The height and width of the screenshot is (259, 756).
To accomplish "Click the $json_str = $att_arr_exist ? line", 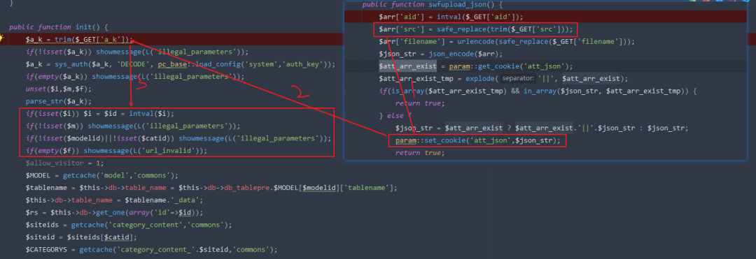I will (541, 128).
